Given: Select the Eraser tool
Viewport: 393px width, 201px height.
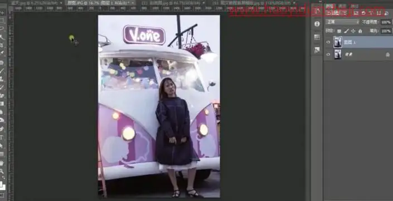Looking at the screenshot, I should click(2, 95).
